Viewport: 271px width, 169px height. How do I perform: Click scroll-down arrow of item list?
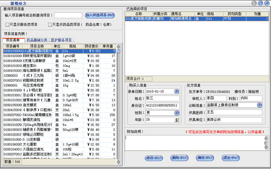point(118,162)
